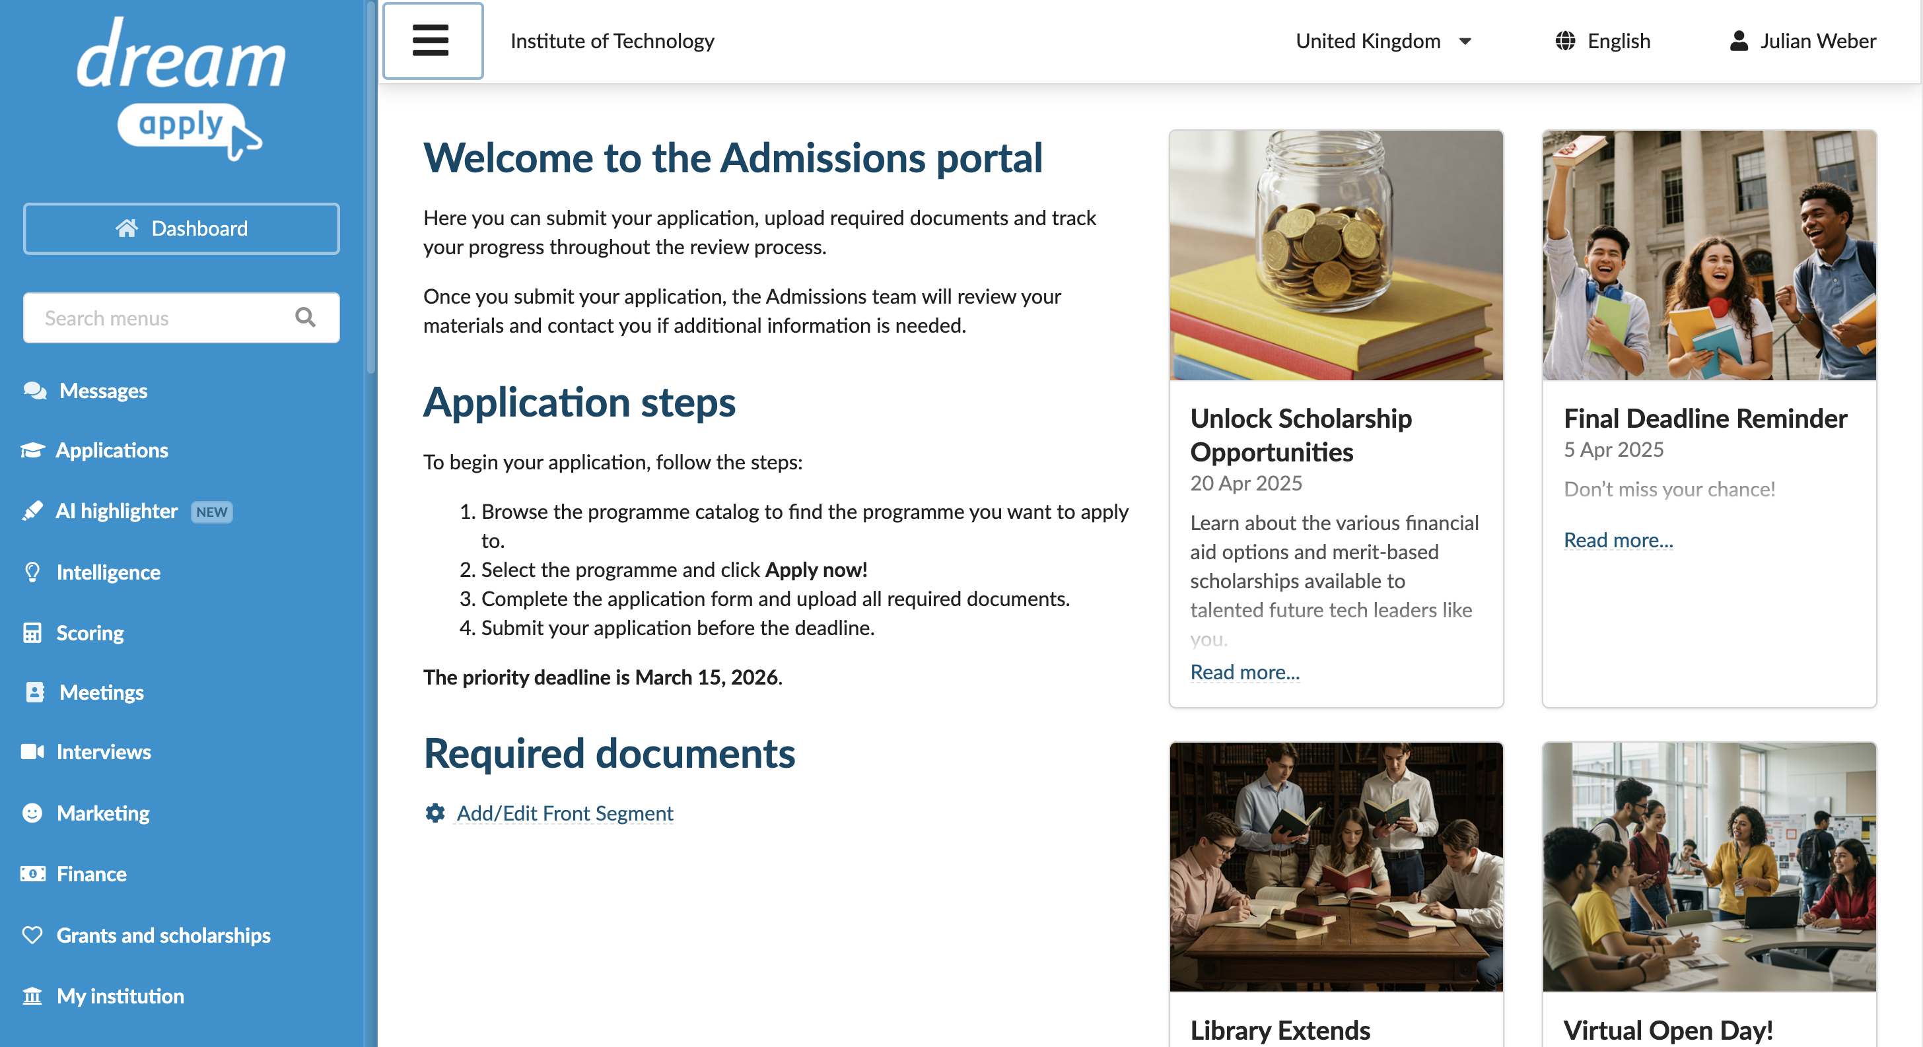Click the Finance banknote icon
Viewport: 1923px width, 1047px height.
coord(32,874)
